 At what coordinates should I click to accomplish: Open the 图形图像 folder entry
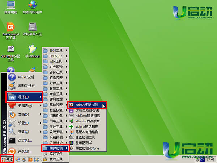tap(55, 116)
